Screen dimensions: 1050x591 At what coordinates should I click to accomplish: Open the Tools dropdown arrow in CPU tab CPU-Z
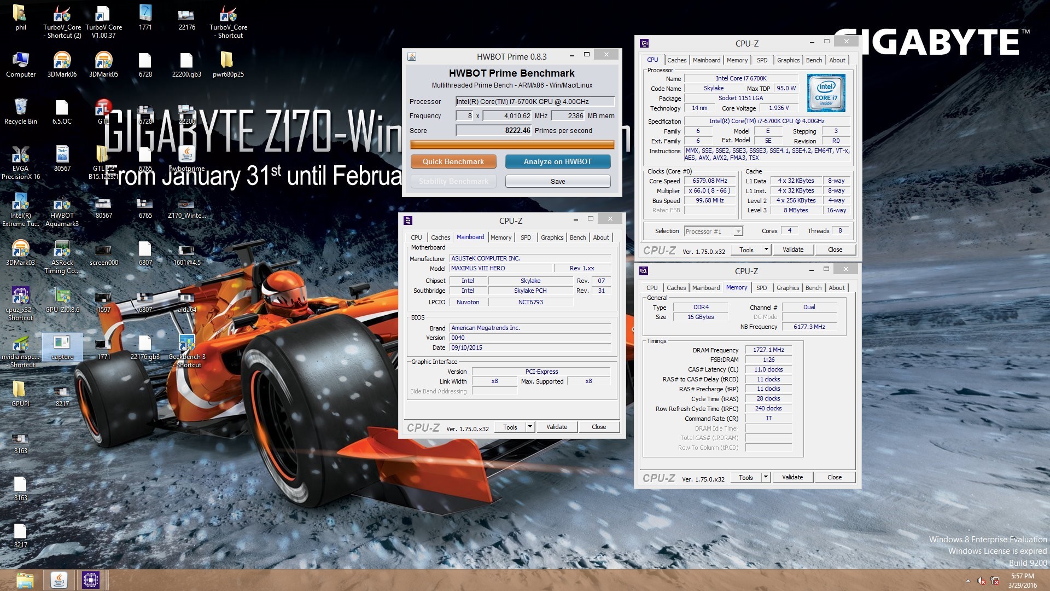coord(766,250)
